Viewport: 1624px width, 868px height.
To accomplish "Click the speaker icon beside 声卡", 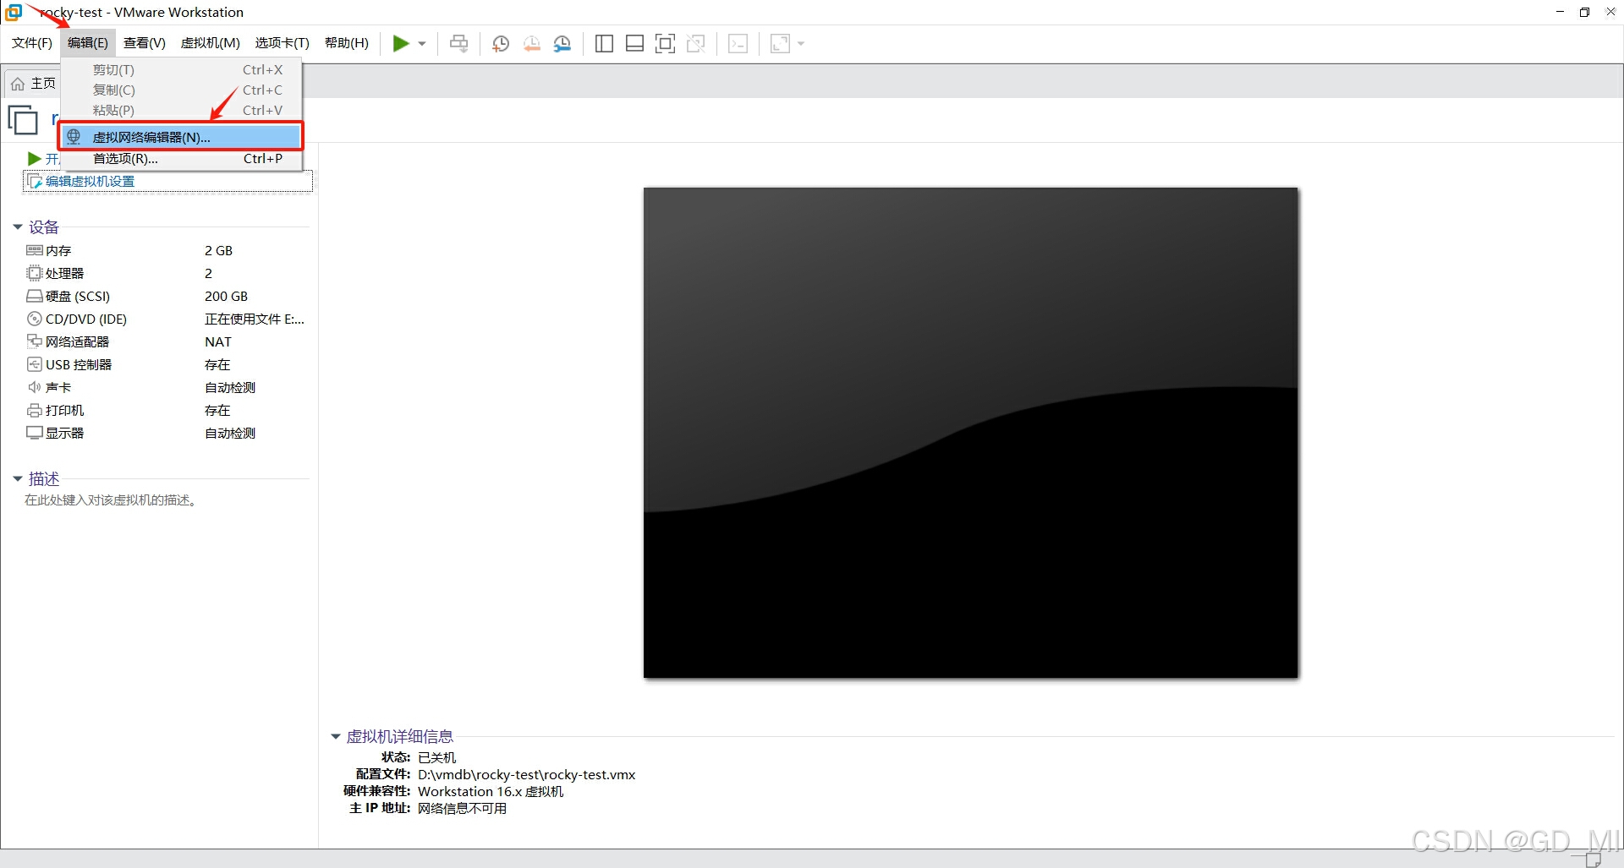I will tap(35, 387).
